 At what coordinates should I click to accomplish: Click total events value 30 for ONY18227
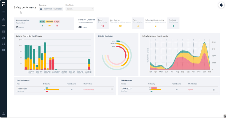(x=177, y=90)
